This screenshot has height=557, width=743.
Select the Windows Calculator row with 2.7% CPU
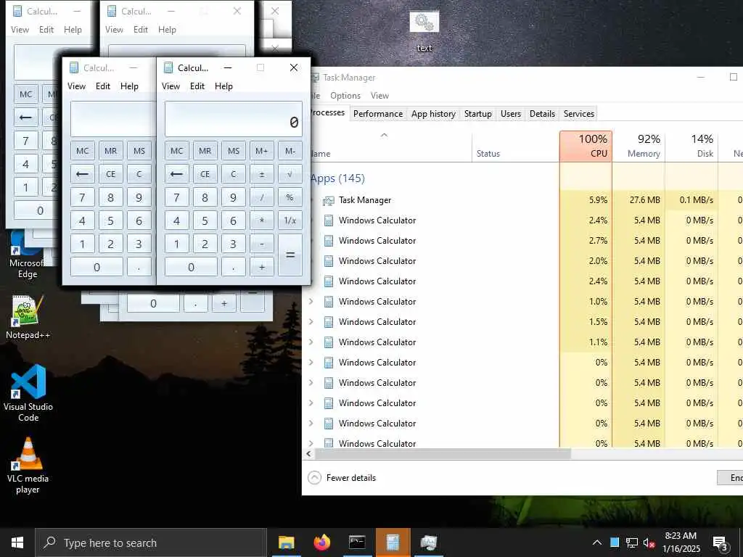click(x=522, y=241)
